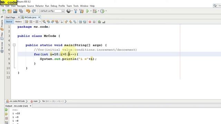Stop the running process in Output panel
The height and width of the screenshot is (124, 221).
click(7, 118)
